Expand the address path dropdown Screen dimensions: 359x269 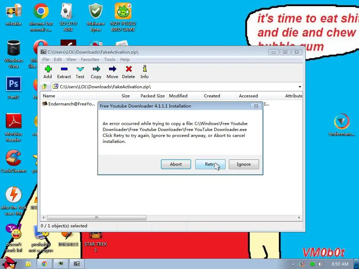coord(300,87)
